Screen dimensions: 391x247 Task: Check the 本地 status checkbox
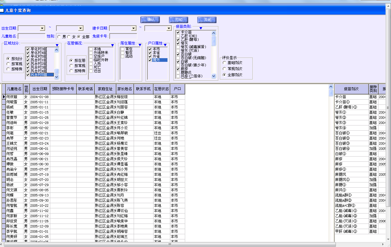(91, 49)
